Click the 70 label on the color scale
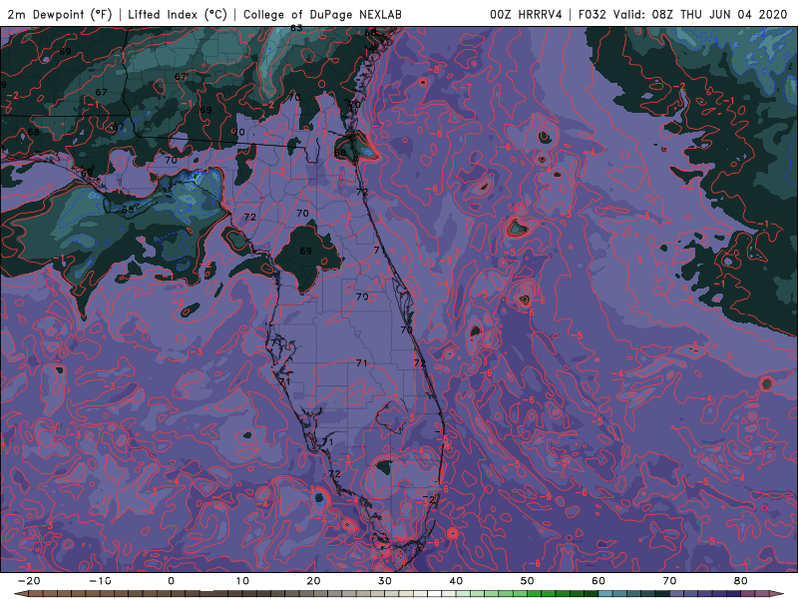Screen dimensions: 798x599 [x=669, y=581]
